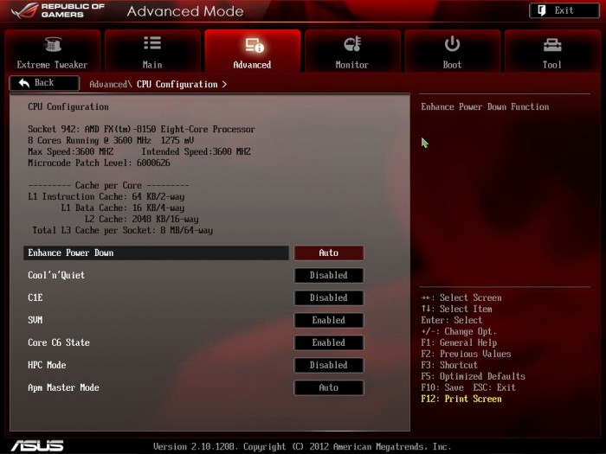This screenshot has height=454, width=606.
Task: Select the Cool'n'Quiet label
Action: point(56,275)
